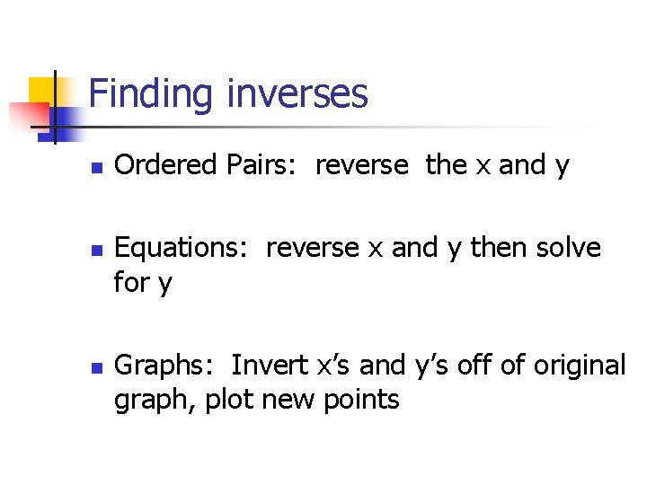
Task: Select the 'Ordered Pairs:' label text
Action: 205,164
